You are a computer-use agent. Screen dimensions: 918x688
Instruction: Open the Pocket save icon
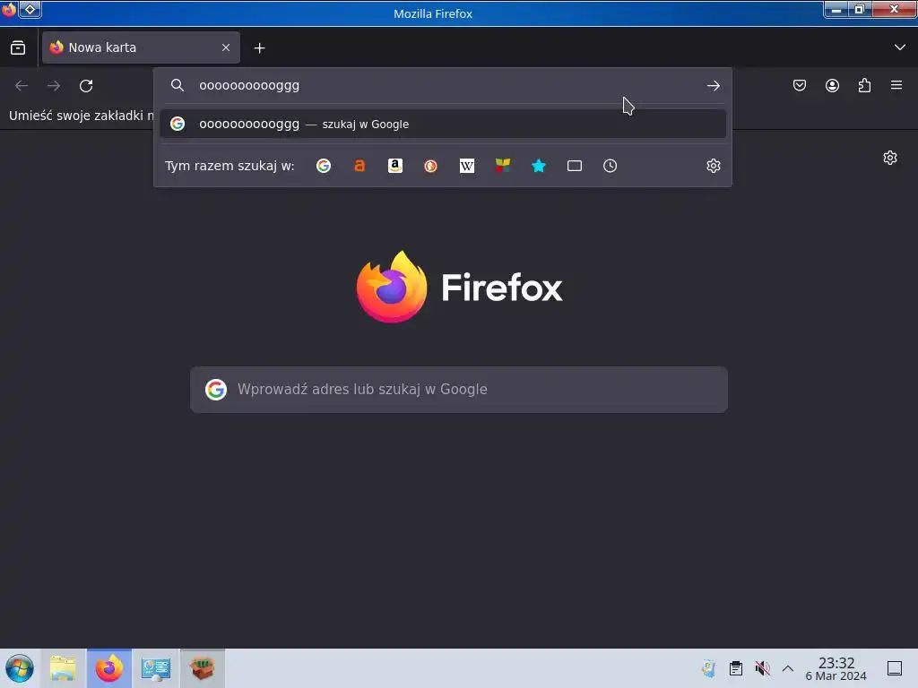pyautogui.click(x=800, y=85)
